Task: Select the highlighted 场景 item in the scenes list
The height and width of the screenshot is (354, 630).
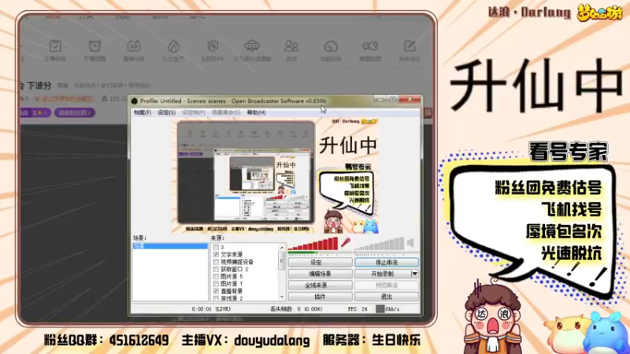Action: click(170, 246)
